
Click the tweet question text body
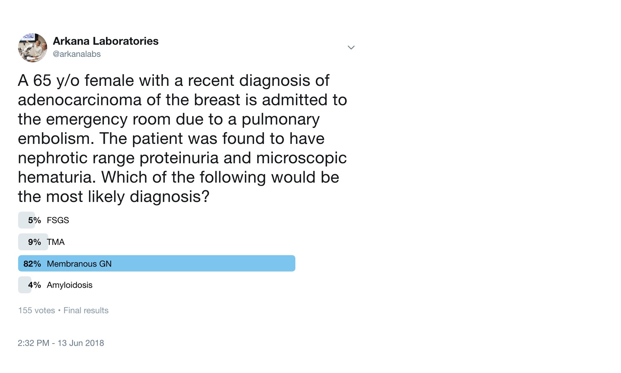(x=183, y=138)
